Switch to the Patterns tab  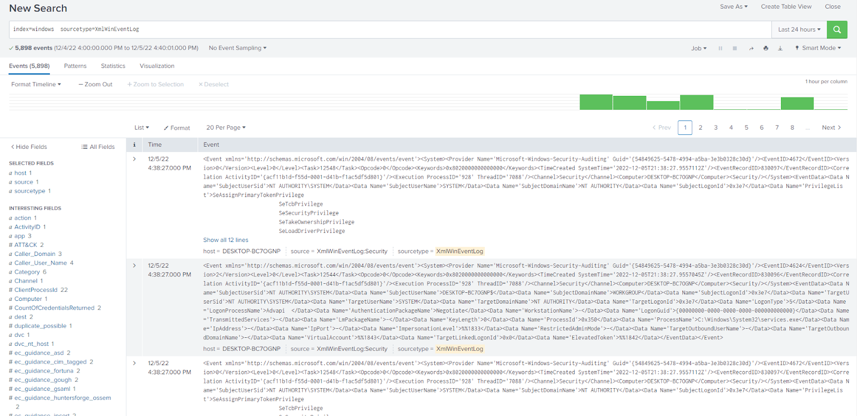(x=75, y=66)
